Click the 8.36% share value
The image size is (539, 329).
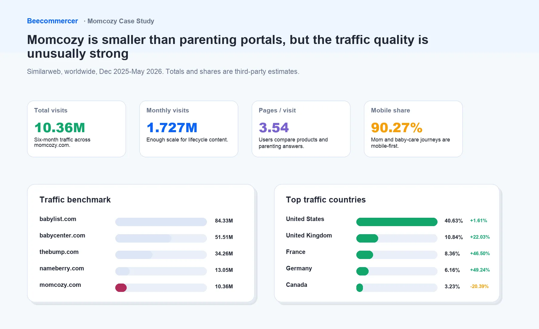point(452,254)
